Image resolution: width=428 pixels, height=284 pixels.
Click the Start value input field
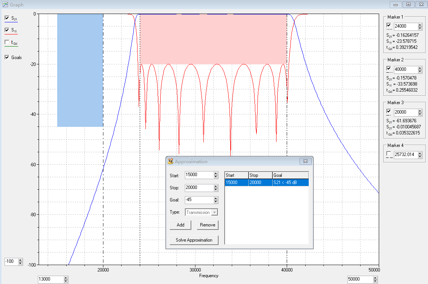pyautogui.click(x=199, y=175)
